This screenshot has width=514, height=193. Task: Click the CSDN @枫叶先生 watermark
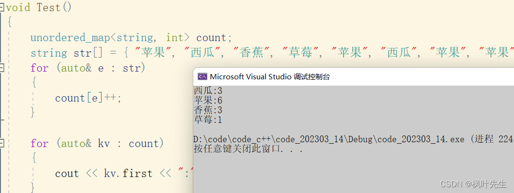click(473, 184)
